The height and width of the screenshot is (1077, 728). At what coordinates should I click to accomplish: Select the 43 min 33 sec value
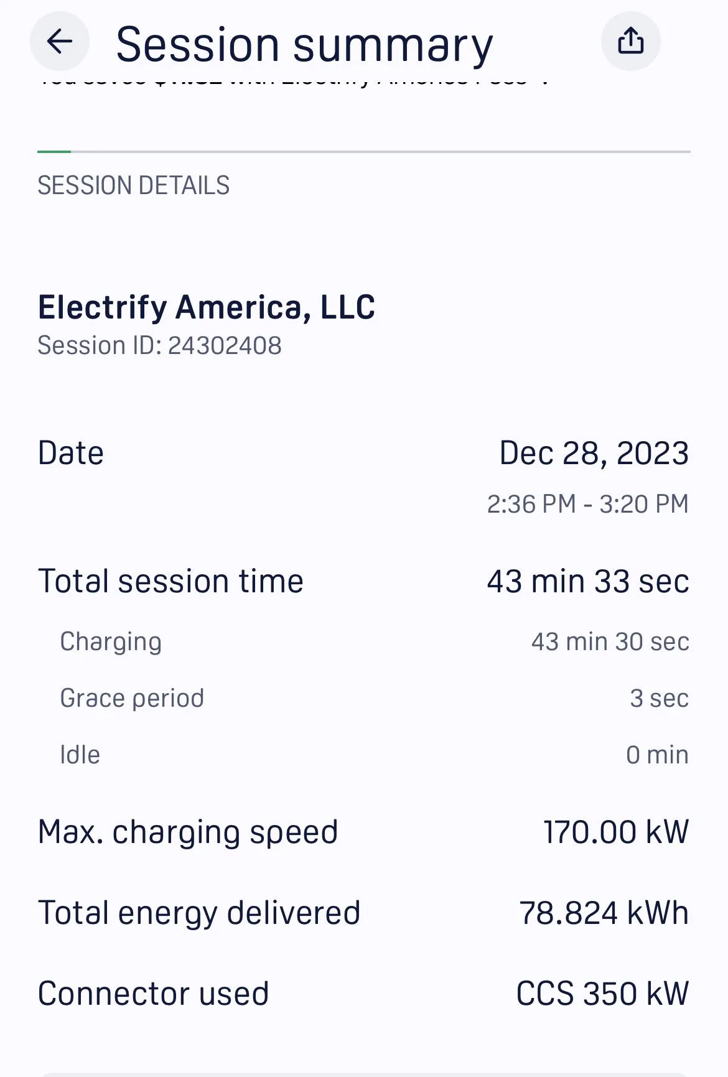click(x=588, y=581)
